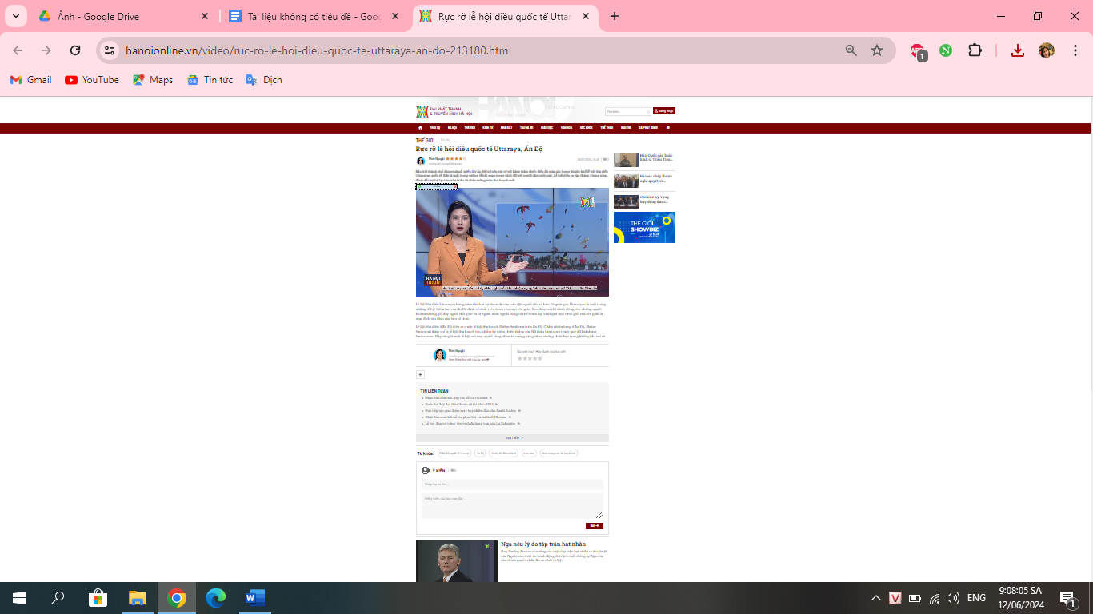The width and height of the screenshot is (1093, 614).
Task: Click the Đăng nhập login button
Action: pyautogui.click(x=664, y=111)
